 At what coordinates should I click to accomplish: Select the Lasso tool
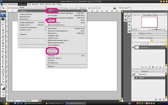coord(3,25)
